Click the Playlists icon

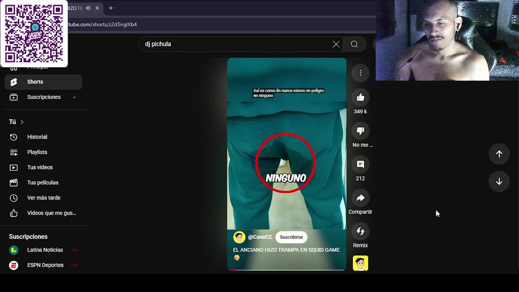[14, 152]
